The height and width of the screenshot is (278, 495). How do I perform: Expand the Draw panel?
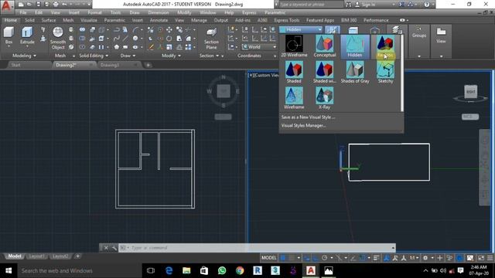(128, 56)
